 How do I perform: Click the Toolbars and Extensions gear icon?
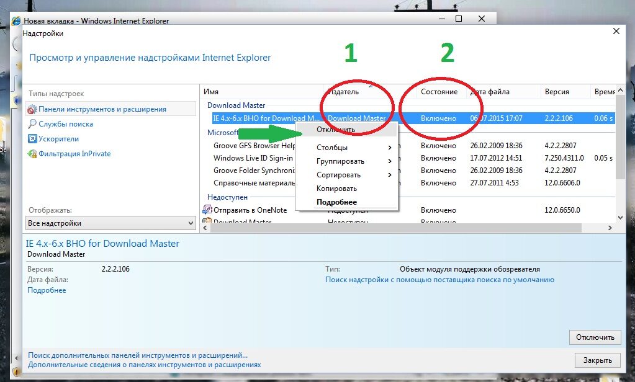tap(32, 110)
